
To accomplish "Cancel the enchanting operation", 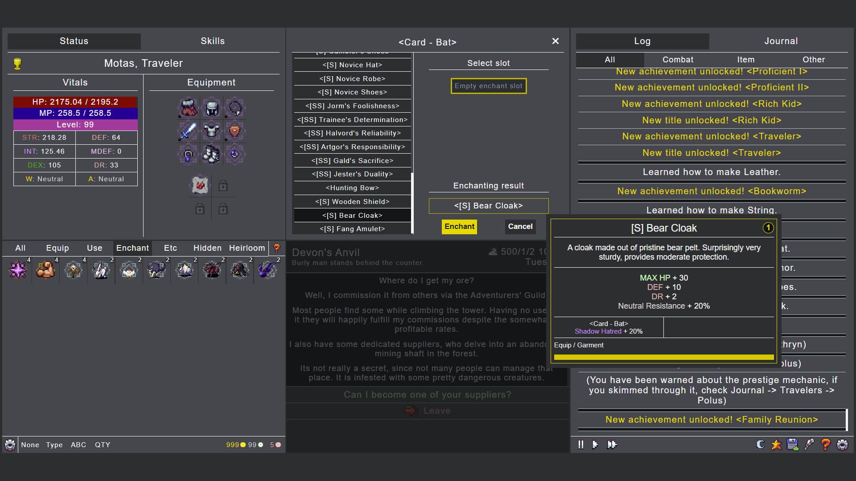I will 520,227.
